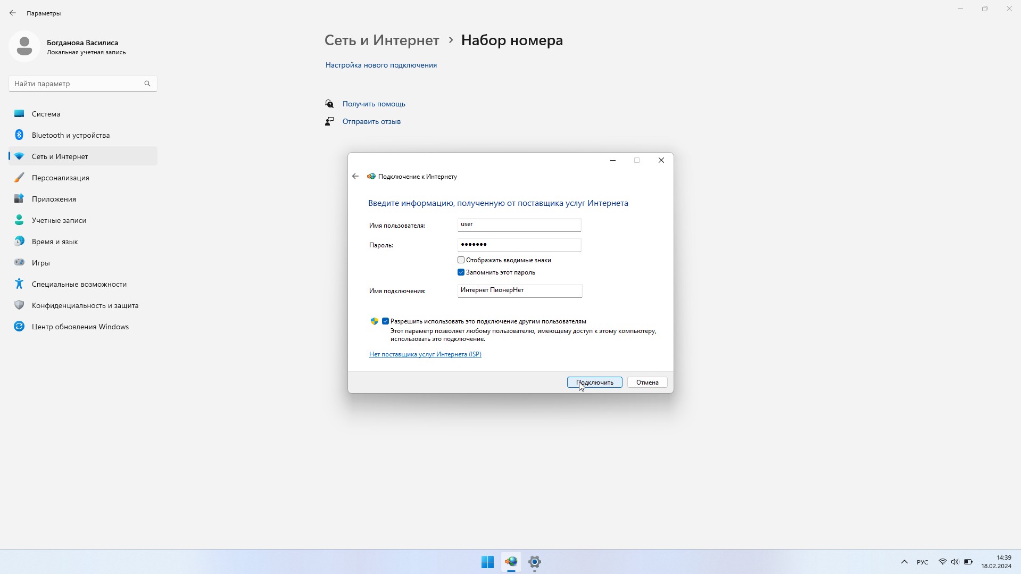Click the user avatar for Богданова Василиса
Screen dimensions: 1021x574
tap(24, 46)
